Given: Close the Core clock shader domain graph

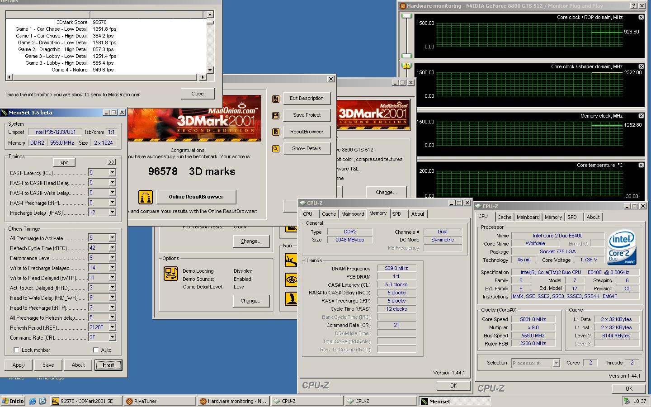Looking at the screenshot, I should click(641, 66).
